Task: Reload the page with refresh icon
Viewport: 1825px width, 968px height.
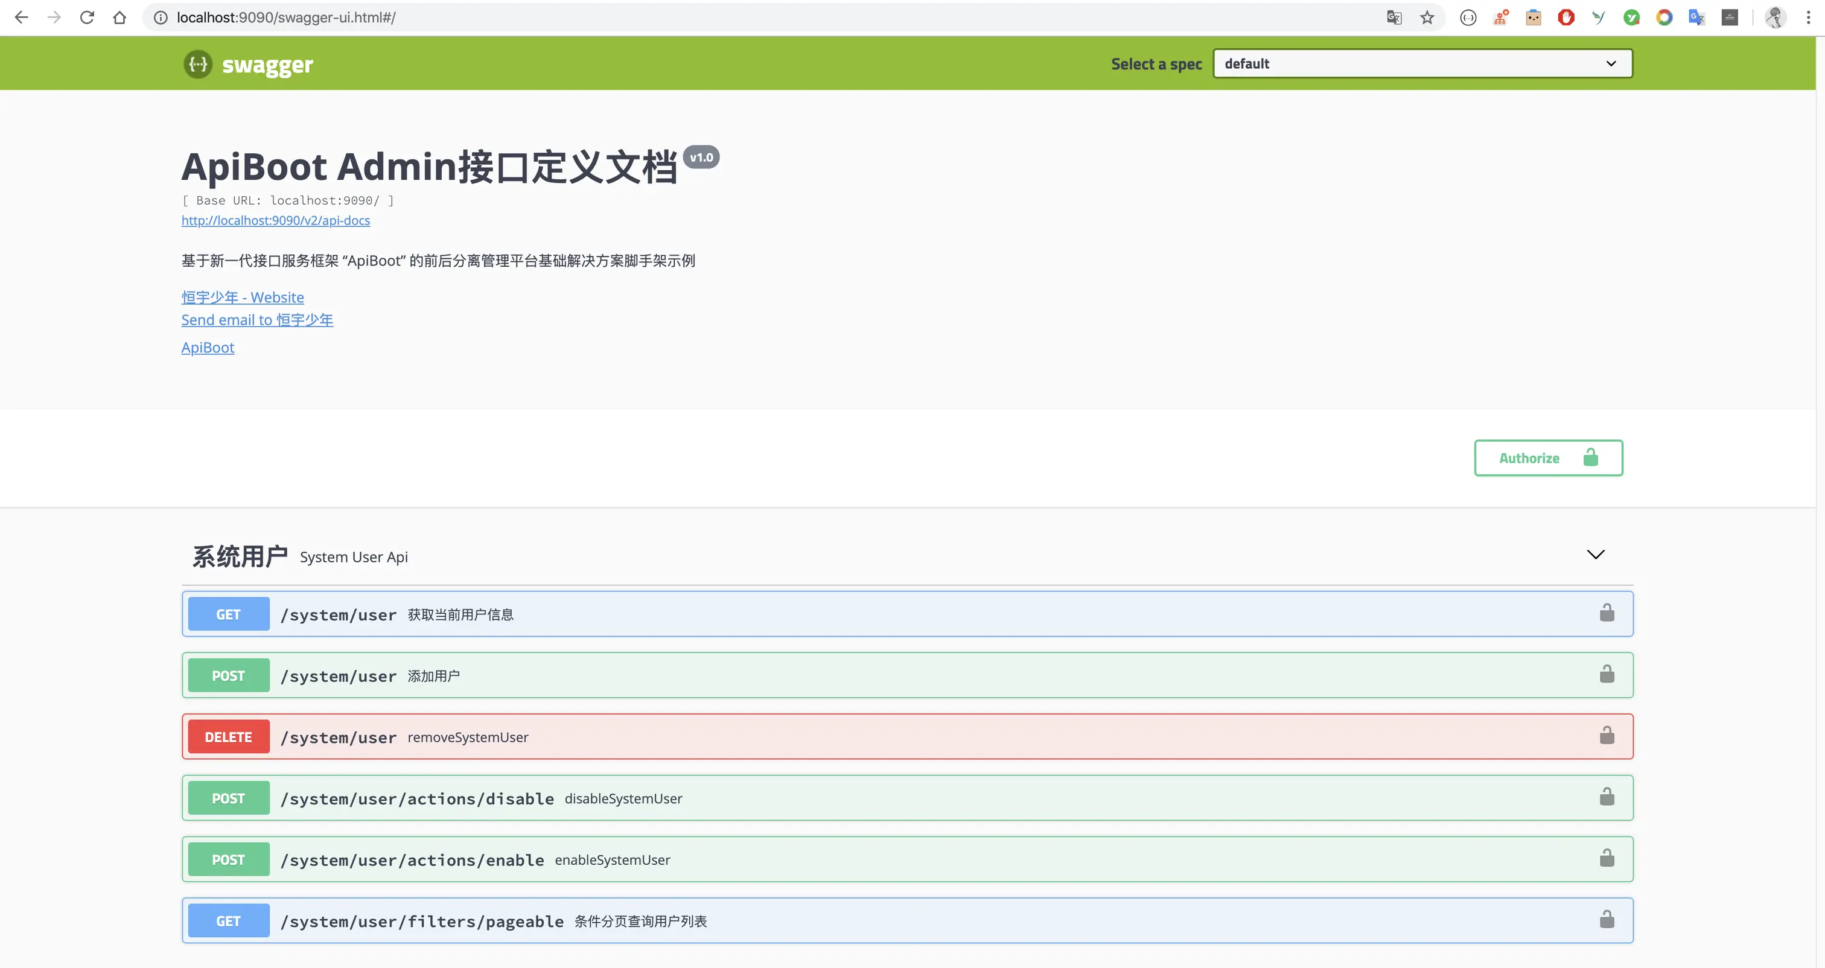Action: [87, 18]
